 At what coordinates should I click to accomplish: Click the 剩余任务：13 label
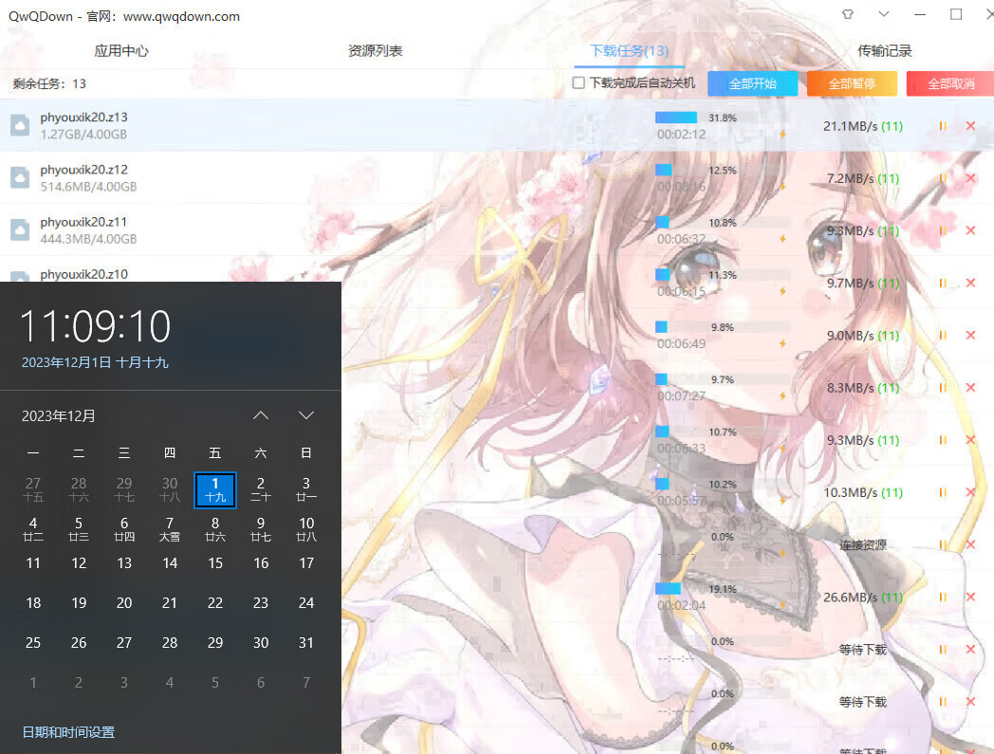click(49, 83)
